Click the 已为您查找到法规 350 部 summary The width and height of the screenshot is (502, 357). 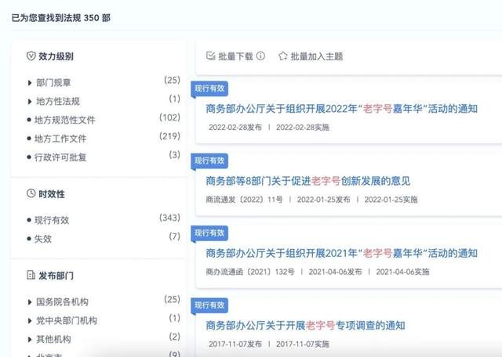[x=61, y=17]
